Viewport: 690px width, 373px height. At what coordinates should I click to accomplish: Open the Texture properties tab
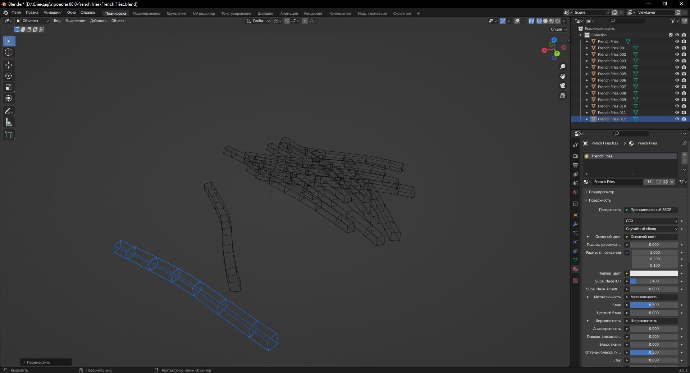pos(575,280)
